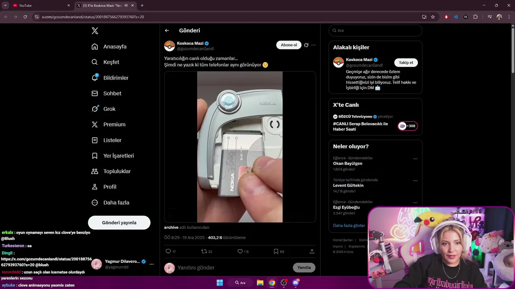This screenshot has height=289, width=515.
Task: Click the share icon on the post
Action: 312,251
